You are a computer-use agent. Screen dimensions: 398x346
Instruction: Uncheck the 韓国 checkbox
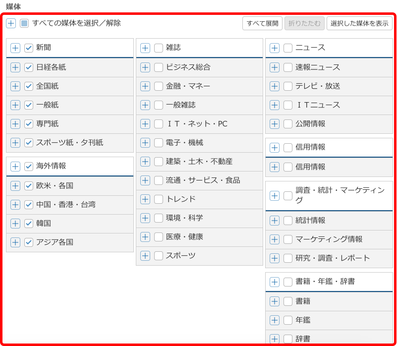coord(29,224)
